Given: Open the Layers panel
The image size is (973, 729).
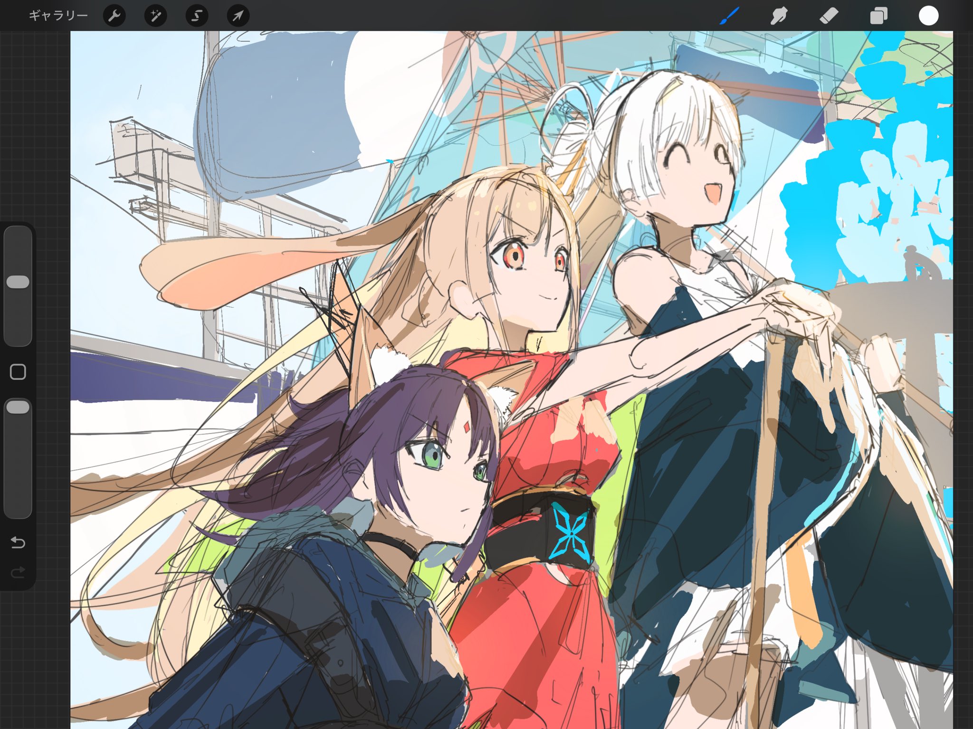Looking at the screenshot, I should coord(878,16).
